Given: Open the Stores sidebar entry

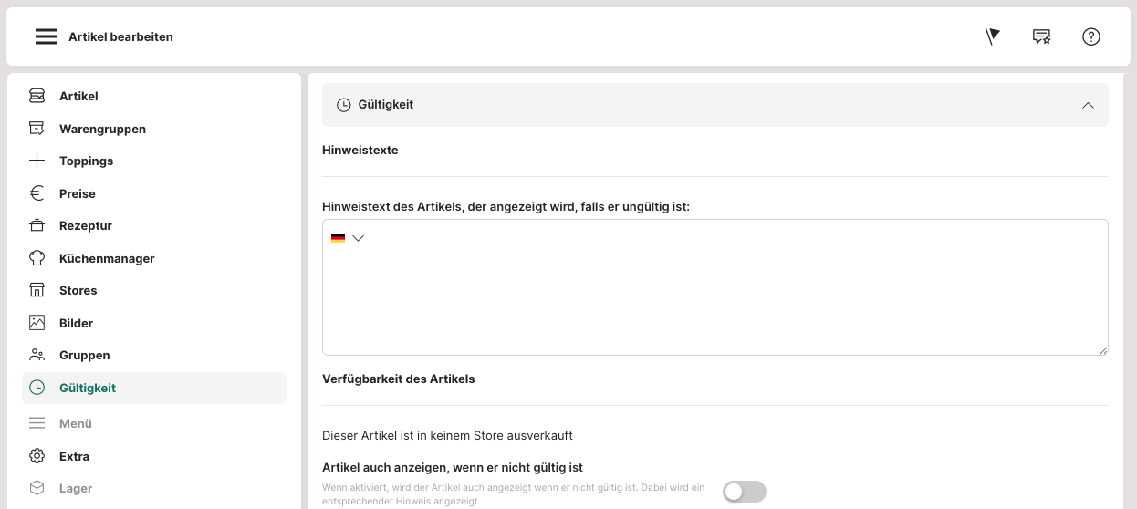Looking at the screenshot, I should [78, 290].
